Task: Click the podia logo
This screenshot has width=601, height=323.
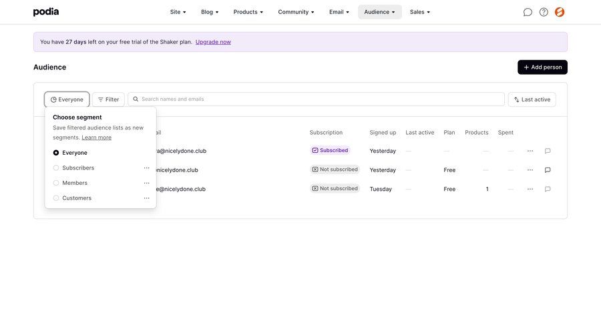Action: pos(46,12)
